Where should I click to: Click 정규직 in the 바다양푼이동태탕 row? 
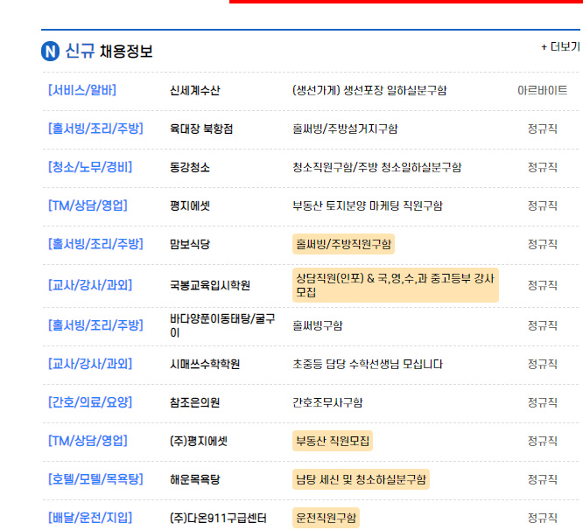pos(543,325)
